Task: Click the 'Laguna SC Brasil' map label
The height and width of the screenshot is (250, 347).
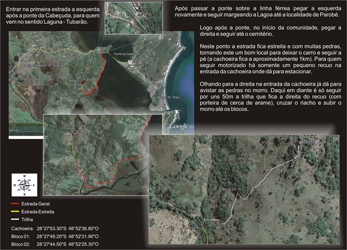Action: click(168, 98)
